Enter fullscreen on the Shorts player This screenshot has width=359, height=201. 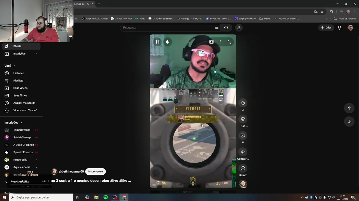click(x=229, y=42)
